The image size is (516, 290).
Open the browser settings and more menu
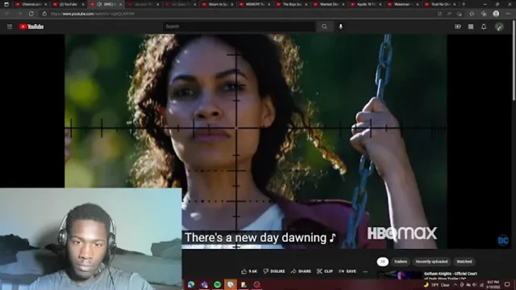[x=508, y=14]
